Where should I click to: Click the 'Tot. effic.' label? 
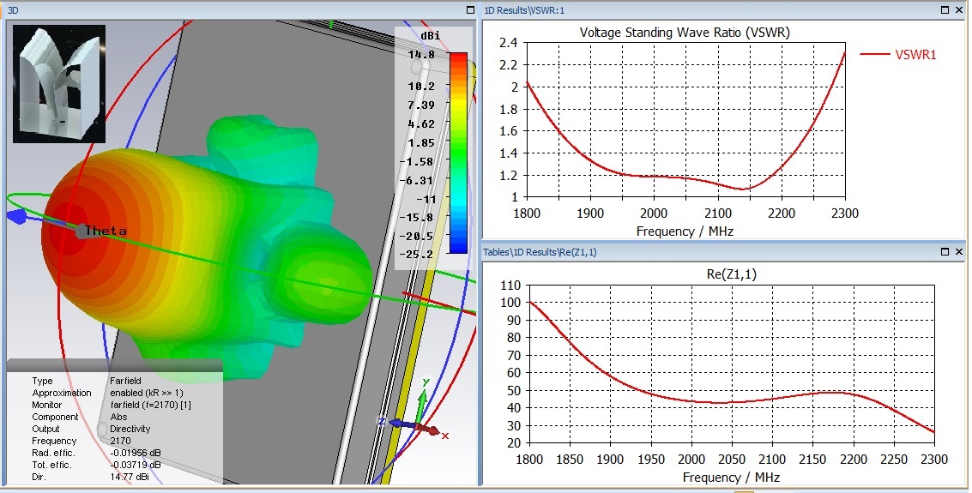click(x=52, y=465)
